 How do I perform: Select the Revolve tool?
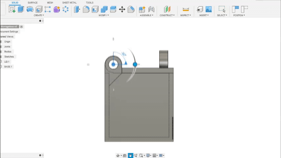pyautogui.click(x=30, y=9)
